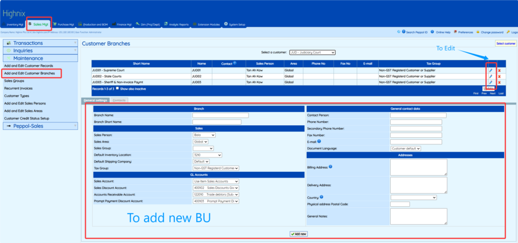This screenshot has width=518, height=243.
Task: Switch to the Contacts tab
Action: click(x=119, y=101)
